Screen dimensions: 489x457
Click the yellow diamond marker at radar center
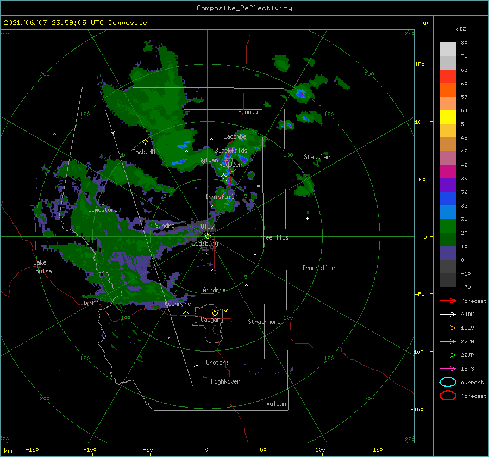point(208,236)
